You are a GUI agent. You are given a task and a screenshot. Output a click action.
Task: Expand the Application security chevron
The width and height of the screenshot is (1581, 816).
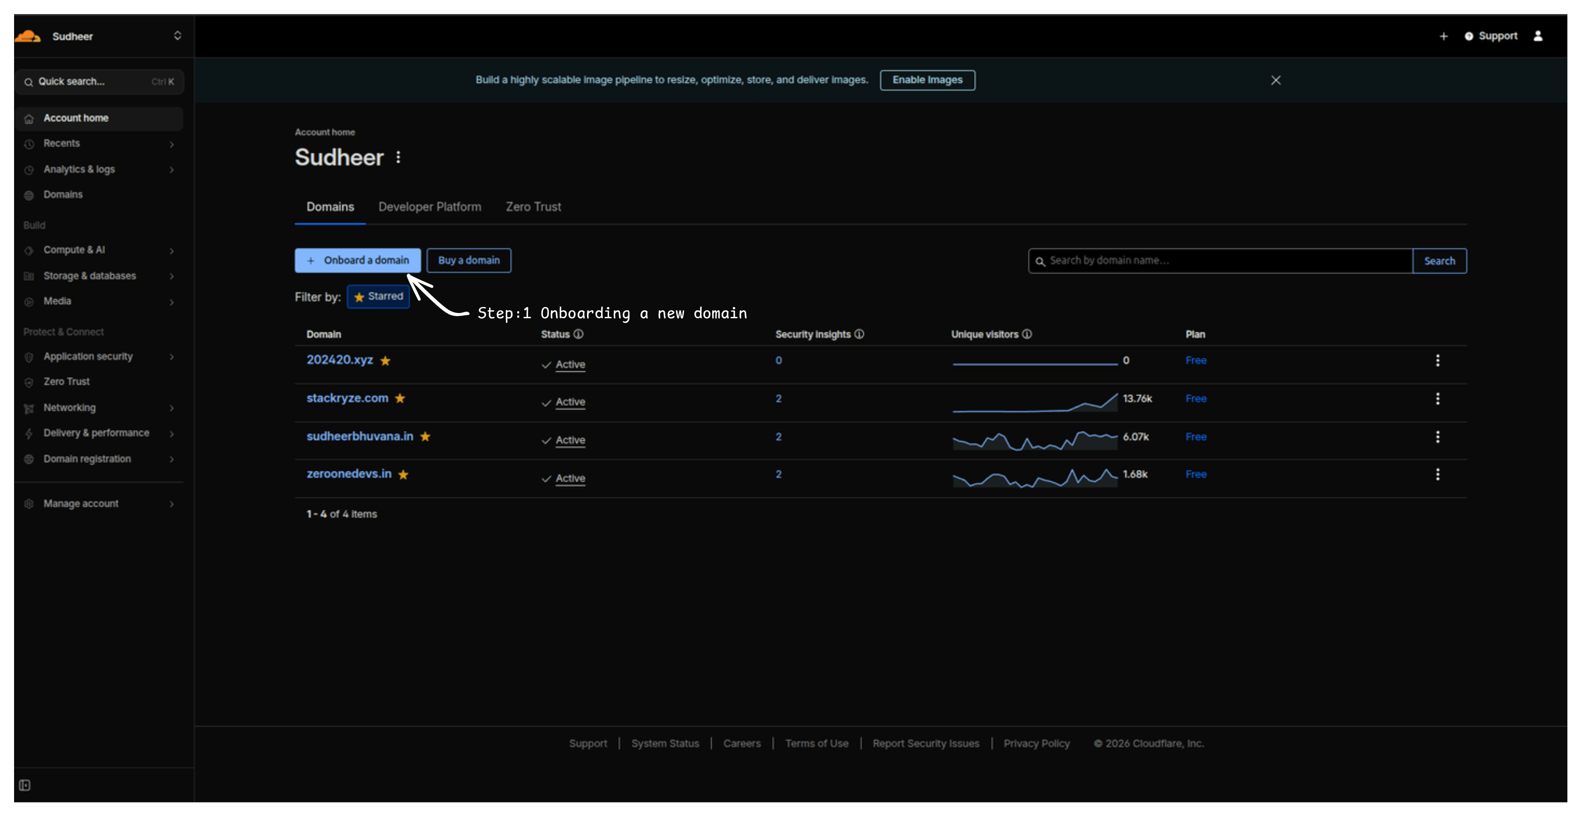coord(172,357)
